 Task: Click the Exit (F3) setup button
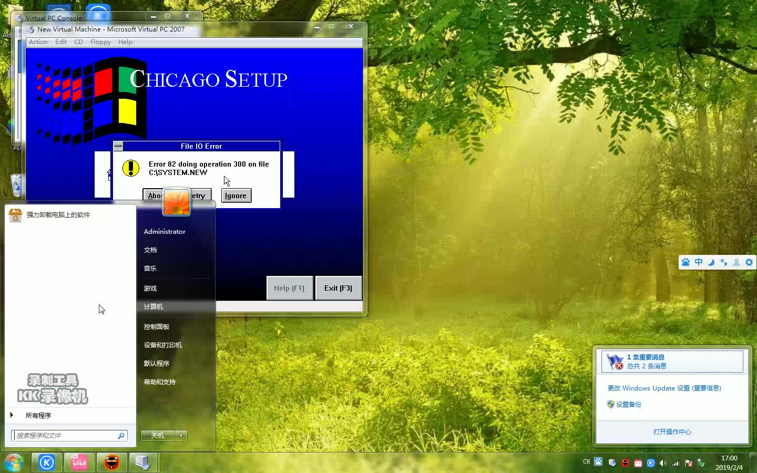(338, 288)
